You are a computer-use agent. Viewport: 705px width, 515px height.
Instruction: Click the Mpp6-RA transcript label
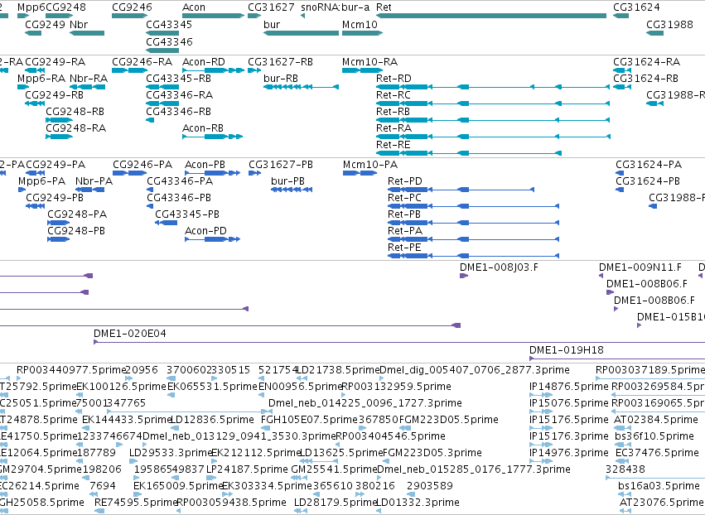click(x=41, y=79)
